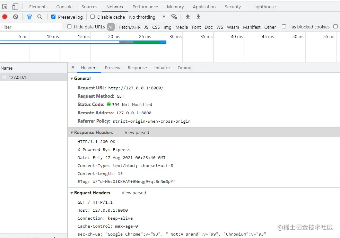Filter requests by Doc
Screen dimensions: 340x238
[x=209, y=27]
